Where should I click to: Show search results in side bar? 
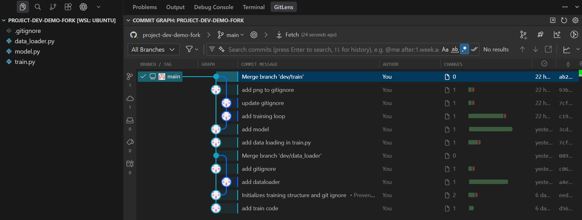[x=548, y=49]
